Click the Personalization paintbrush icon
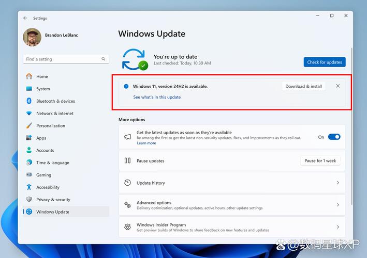Image resolution: width=367 pixels, height=258 pixels. point(29,125)
